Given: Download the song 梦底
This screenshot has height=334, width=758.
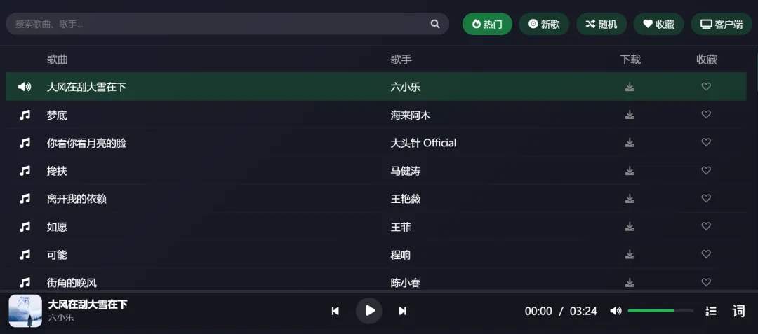Looking at the screenshot, I should coord(630,115).
